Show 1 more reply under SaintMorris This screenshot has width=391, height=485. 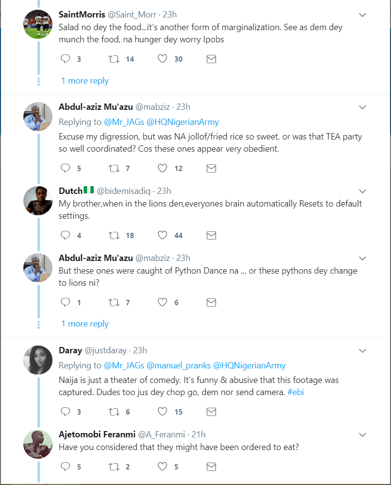click(x=85, y=81)
